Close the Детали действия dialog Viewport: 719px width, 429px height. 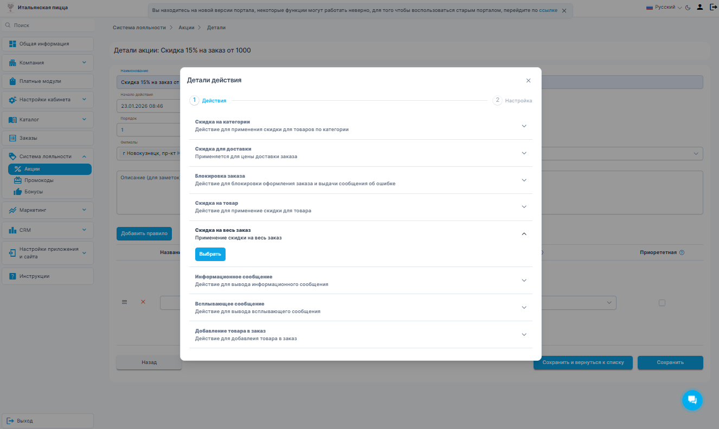tap(528, 81)
